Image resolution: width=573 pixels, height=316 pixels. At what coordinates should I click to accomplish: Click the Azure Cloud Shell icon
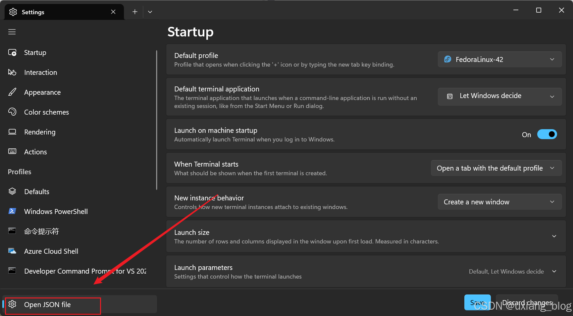[12, 251]
